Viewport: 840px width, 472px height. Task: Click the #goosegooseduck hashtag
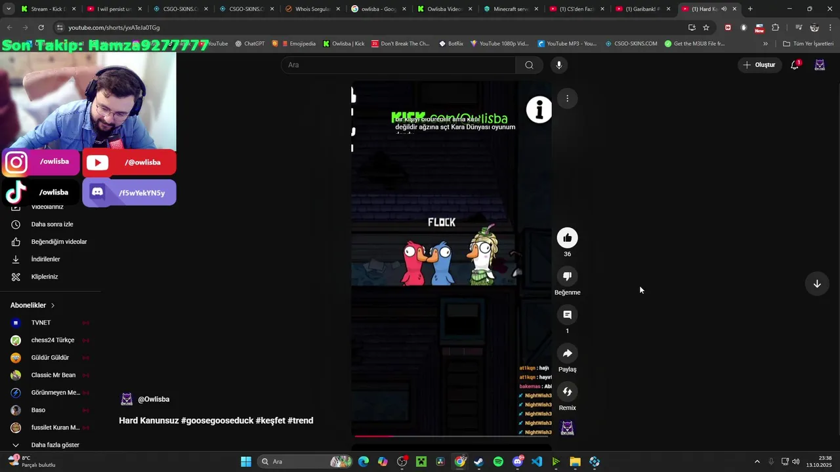(217, 420)
